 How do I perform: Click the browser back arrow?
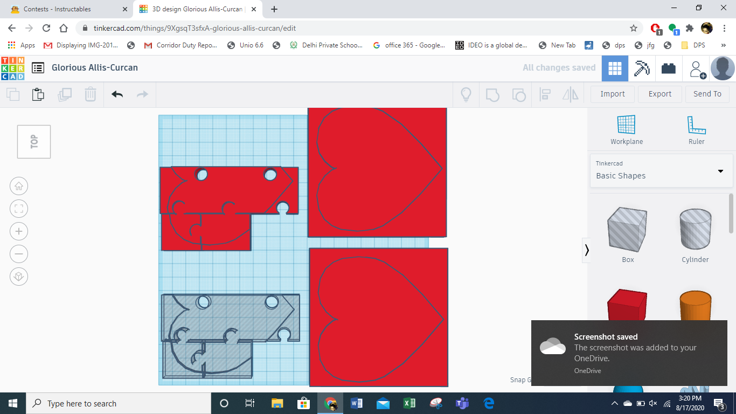[12, 28]
